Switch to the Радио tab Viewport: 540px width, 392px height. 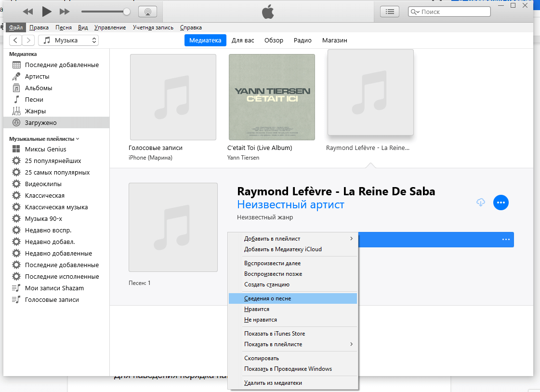[x=303, y=41]
